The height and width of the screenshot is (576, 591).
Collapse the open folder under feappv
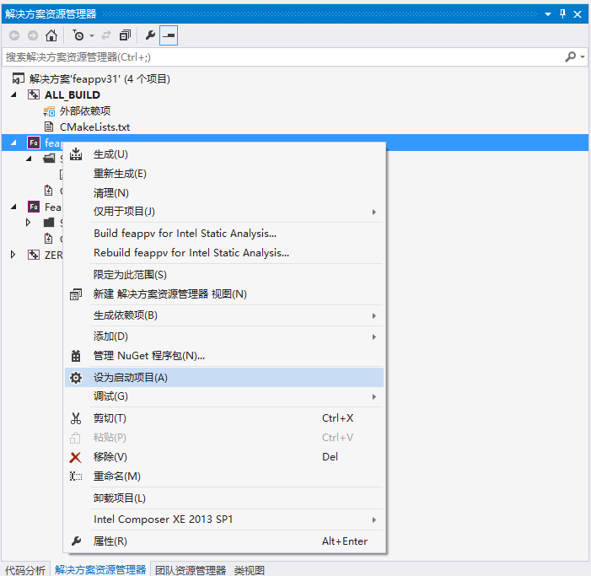(x=29, y=159)
